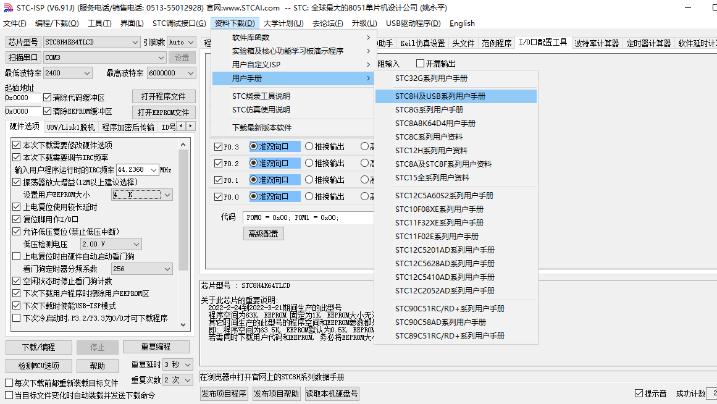This screenshot has height=404, width=717.
Task: Open the 文件(F) menu
Action: pyautogui.click(x=15, y=23)
